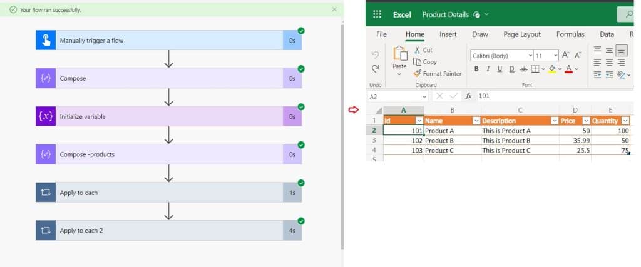Image resolution: width=641 pixels, height=267 pixels.
Task: Switch to the Draw tab
Action: tap(480, 34)
